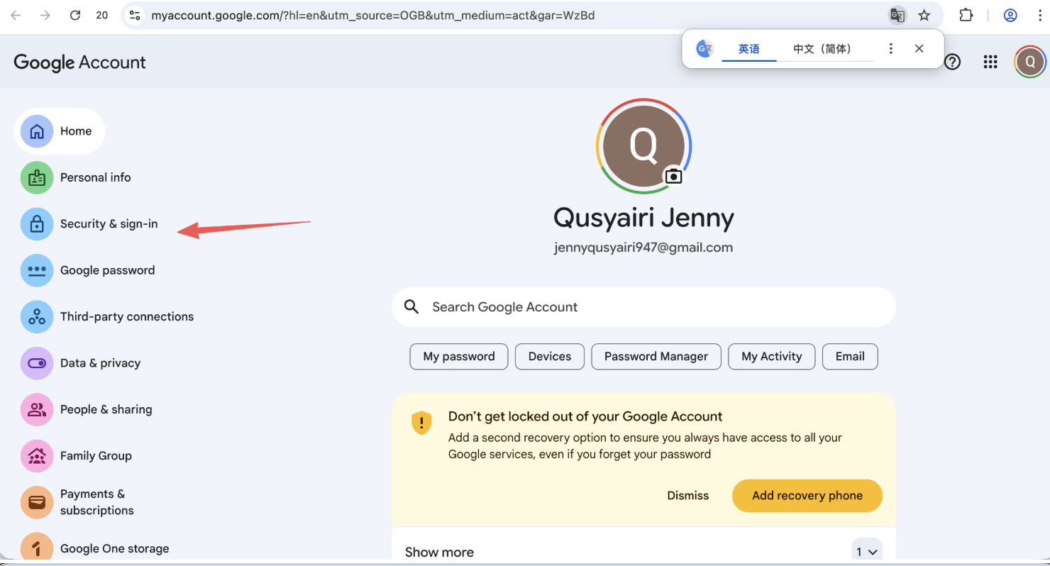Open the Password Manager chip
This screenshot has height=566, width=1050.
(x=656, y=357)
